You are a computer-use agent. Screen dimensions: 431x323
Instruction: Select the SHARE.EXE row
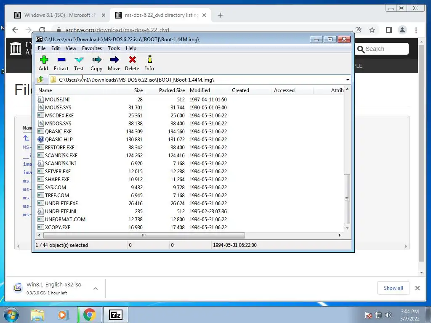(x=190, y=179)
